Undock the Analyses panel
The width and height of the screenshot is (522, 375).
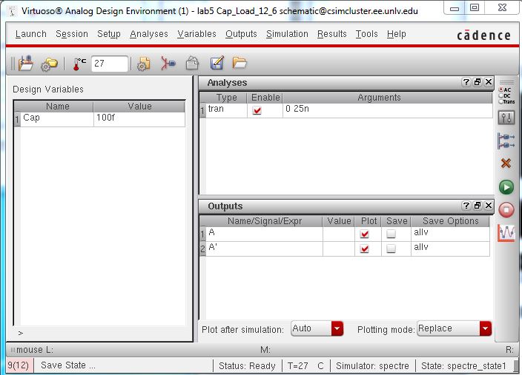(478, 81)
